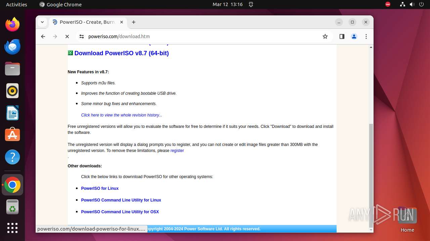Launch LibreOffice Writer from the dock
The image size is (430, 241).
(12, 113)
